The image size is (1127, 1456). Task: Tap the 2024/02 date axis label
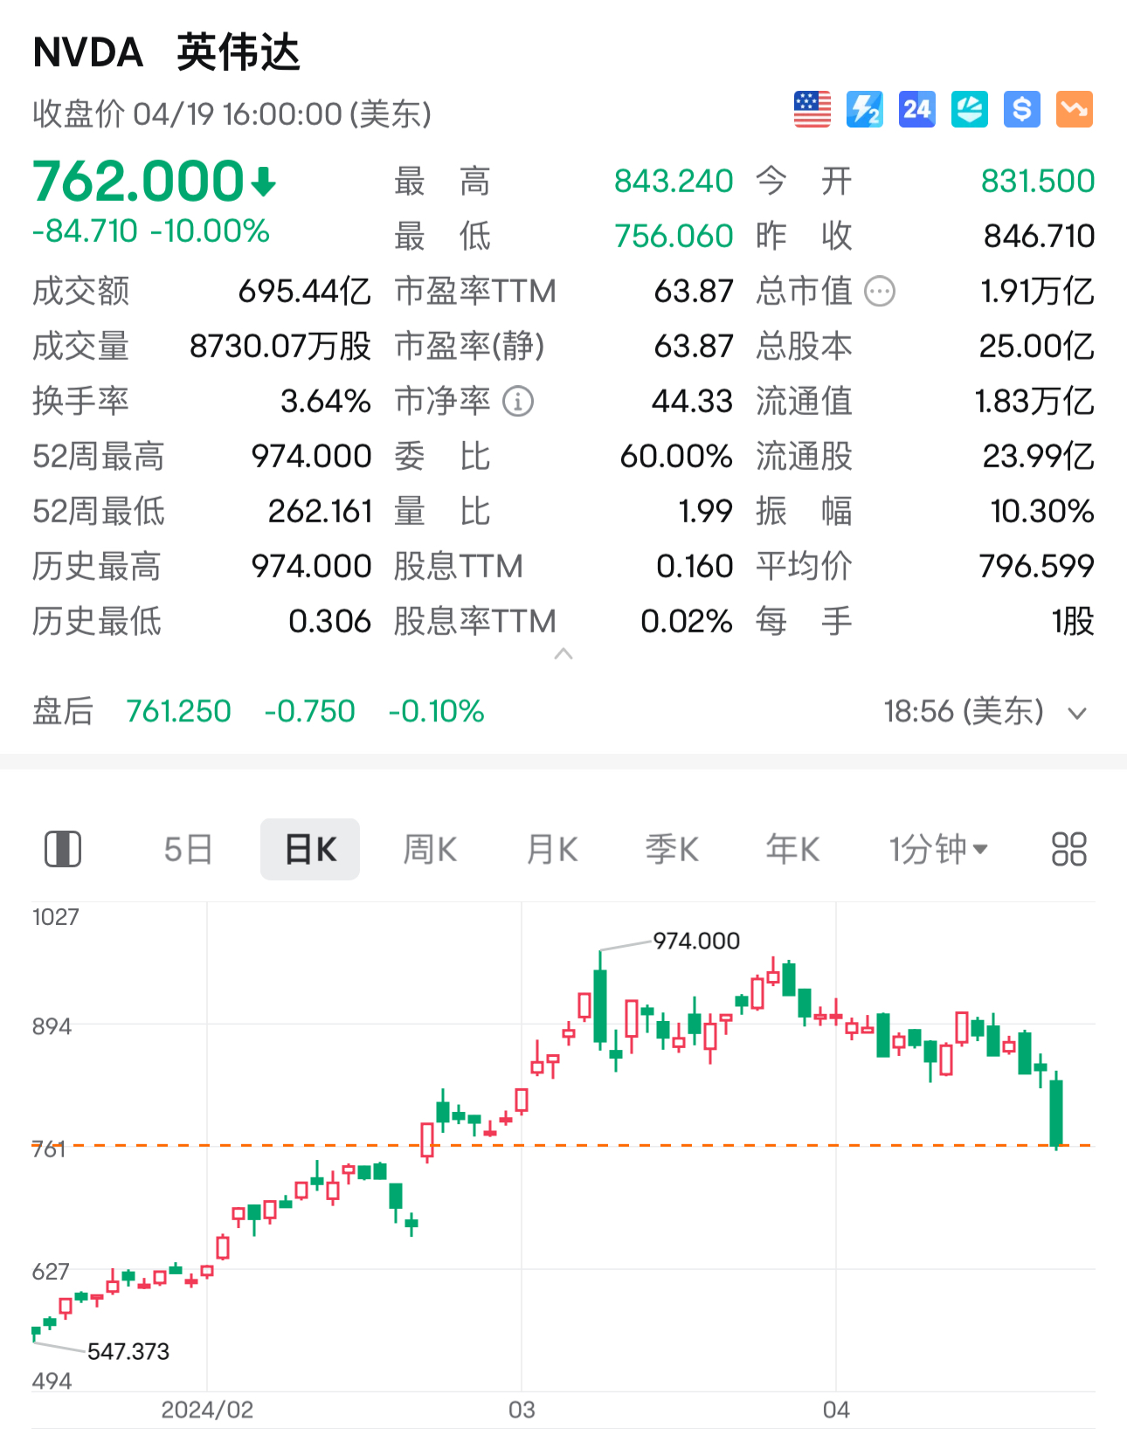pyautogui.click(x=207, y=1411)
